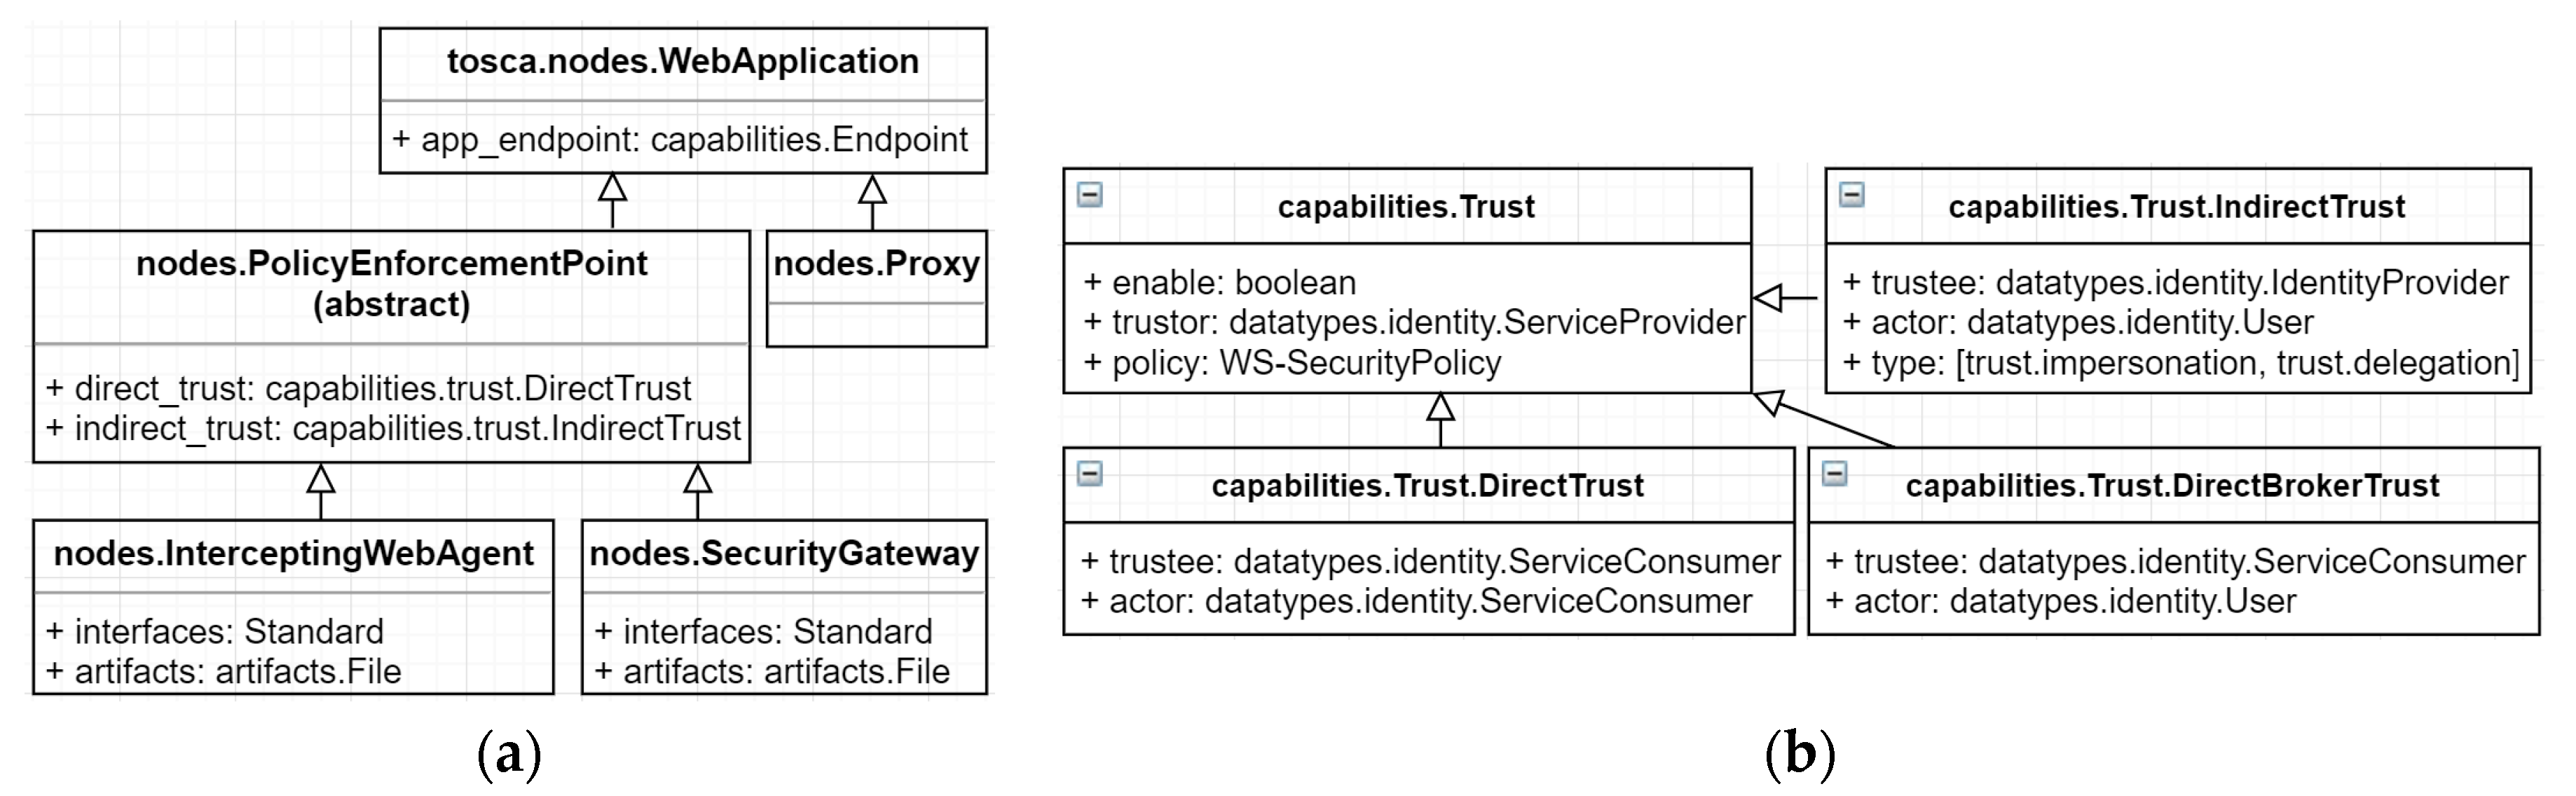Screen dimensions: 2576x796
Task: Click the indirect_trust attribute line
Action: click(x=393, y=429)
